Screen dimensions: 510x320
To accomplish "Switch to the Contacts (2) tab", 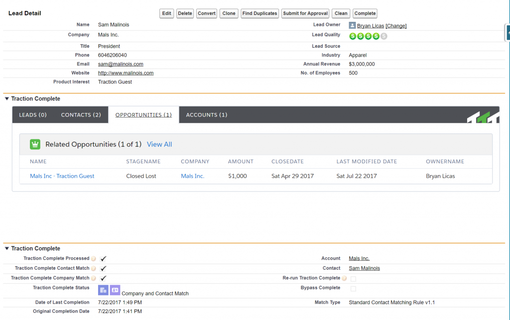I will tap(81, 114).
